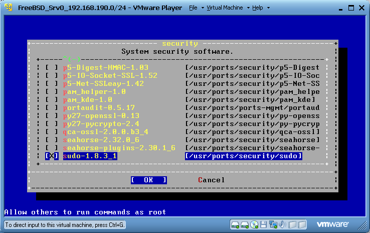Click the window resize grip corner

tap(362, 225)
